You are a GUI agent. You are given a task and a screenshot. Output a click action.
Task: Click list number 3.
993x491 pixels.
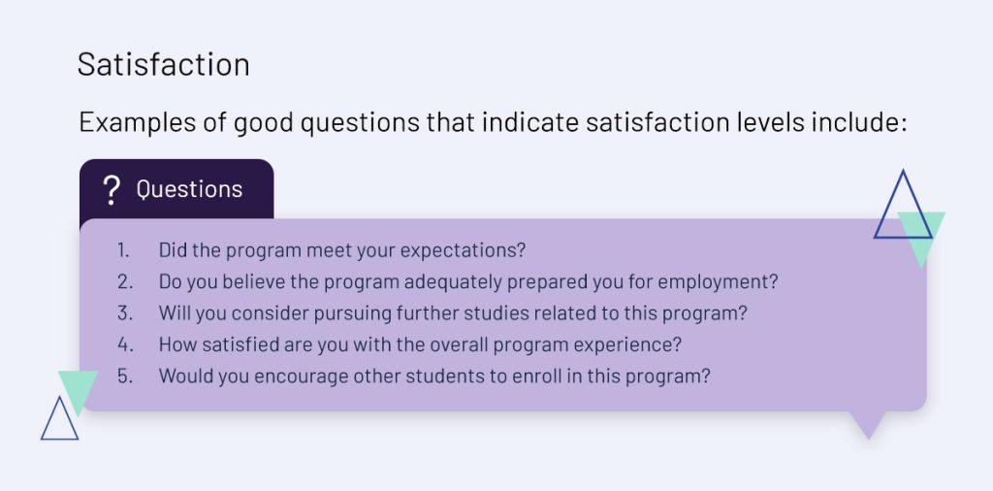(125, 313)
